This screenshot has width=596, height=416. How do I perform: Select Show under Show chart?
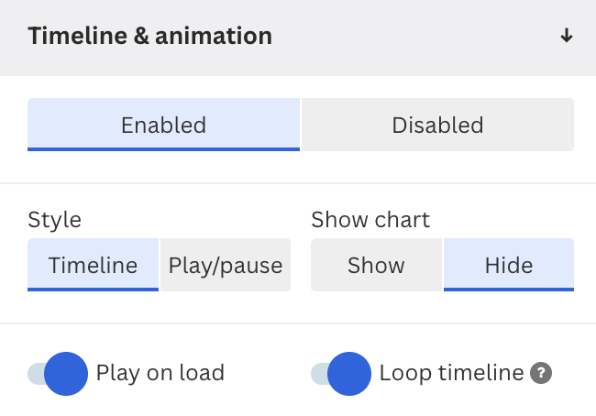point(376,265)
